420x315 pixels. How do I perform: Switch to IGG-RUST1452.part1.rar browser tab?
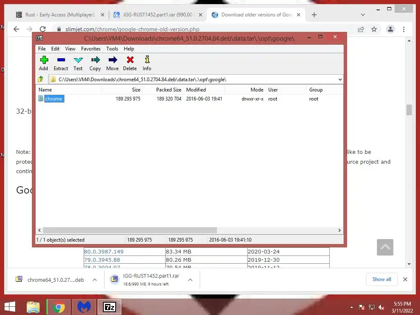158,15
